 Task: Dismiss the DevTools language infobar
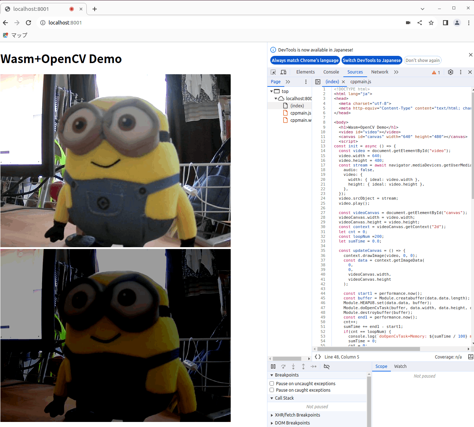[x=471, y=55]
